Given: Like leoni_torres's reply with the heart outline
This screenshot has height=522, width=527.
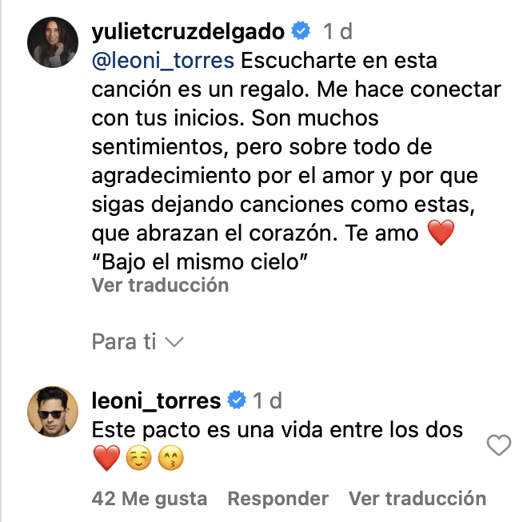Looking at the screenshot, I should tap(499, 445).
